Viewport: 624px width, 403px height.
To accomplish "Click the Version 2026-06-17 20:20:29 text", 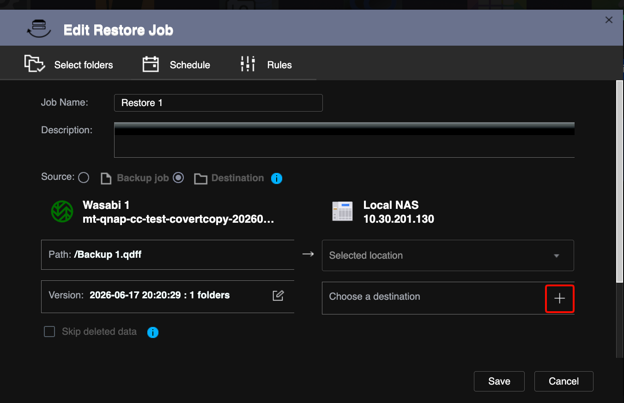I will click(159, 295).
